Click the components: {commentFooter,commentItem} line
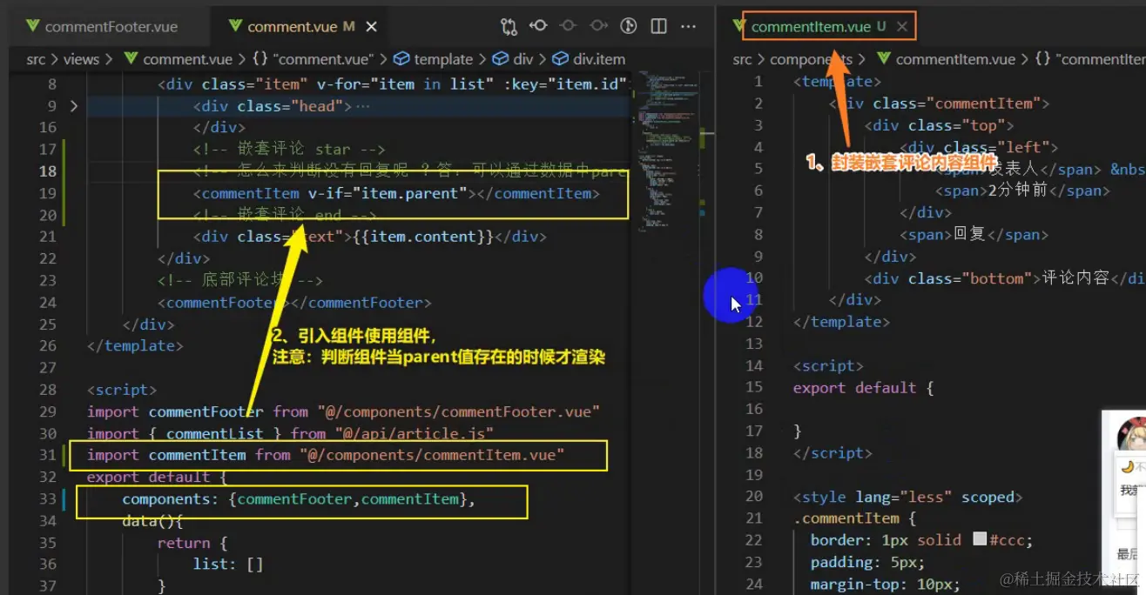 coord(299,498)
